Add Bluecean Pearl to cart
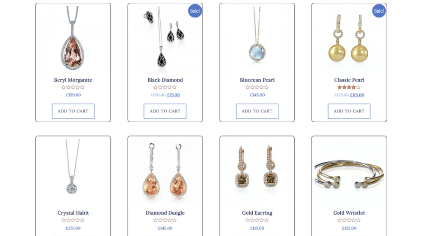Viewport: 426px width, 236px height. [x=257, y=111]
